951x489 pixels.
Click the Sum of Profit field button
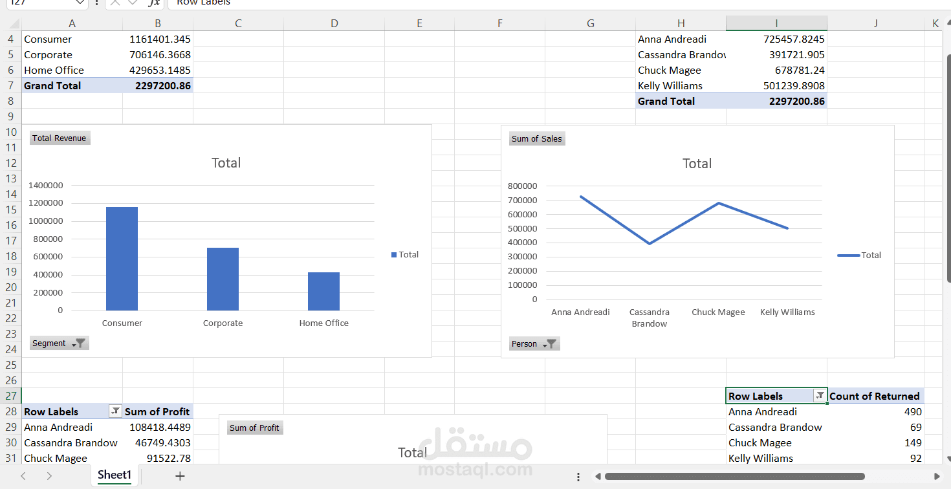point(255,428)
